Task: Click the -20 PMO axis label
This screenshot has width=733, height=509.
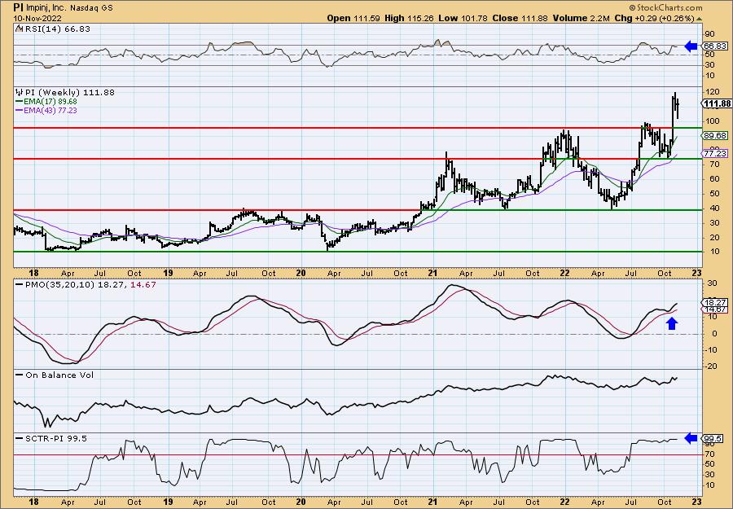Action: 711,366
